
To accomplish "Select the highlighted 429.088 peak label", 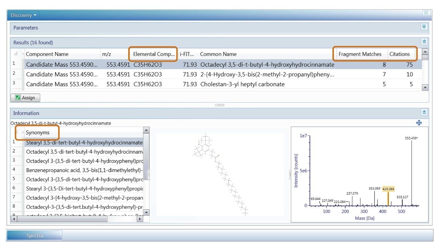I will click(x=388, y=189).
